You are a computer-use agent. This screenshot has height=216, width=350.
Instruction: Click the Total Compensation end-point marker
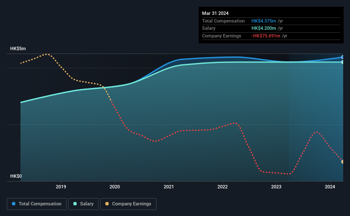click(343, 57)
